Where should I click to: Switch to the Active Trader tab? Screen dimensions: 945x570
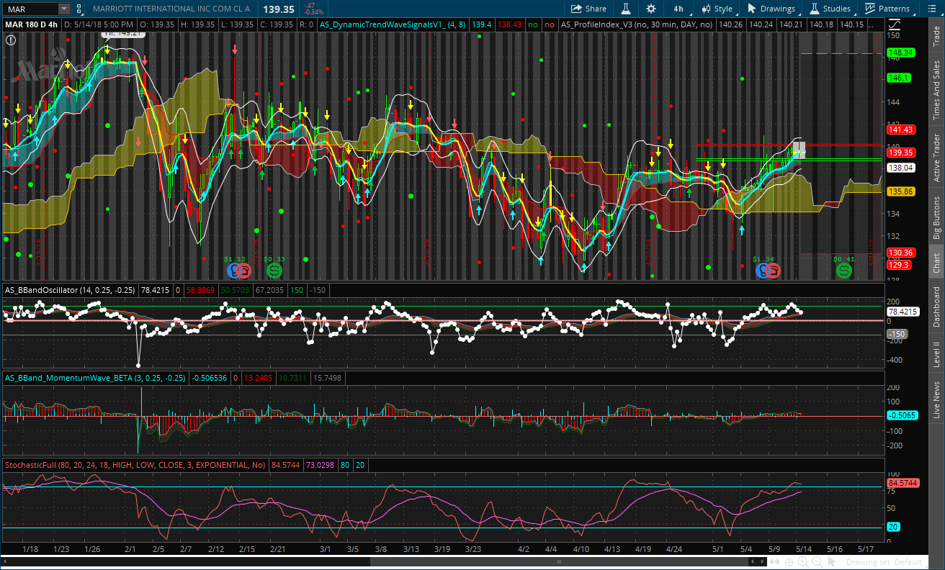click(936, 158)
